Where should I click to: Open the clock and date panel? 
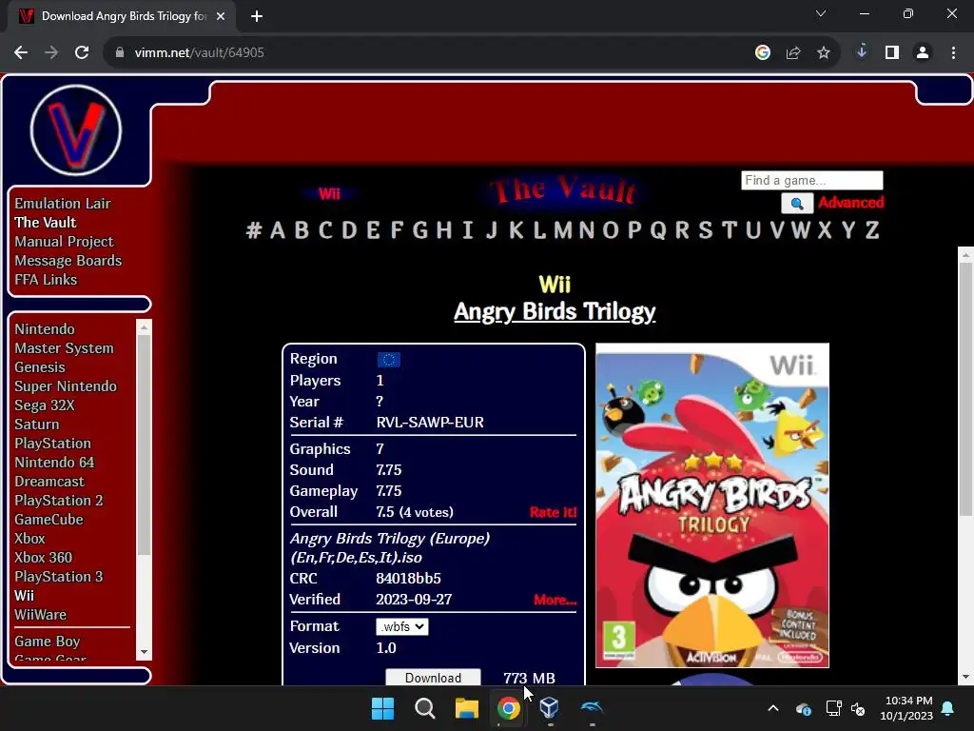pyautogui.click(x=906, y=708)
